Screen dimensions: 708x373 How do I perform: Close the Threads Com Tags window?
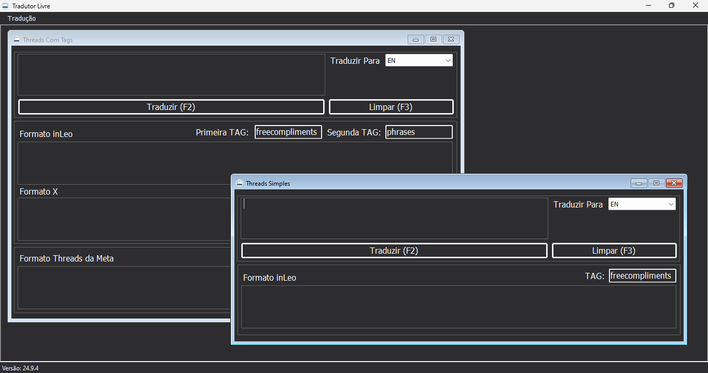pyautogui.click(x=451, y=39)
